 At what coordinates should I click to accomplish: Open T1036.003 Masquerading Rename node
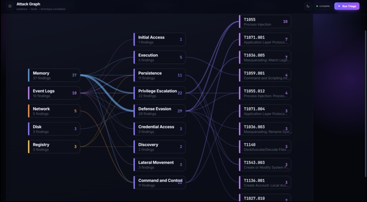[x=265, y=129]
